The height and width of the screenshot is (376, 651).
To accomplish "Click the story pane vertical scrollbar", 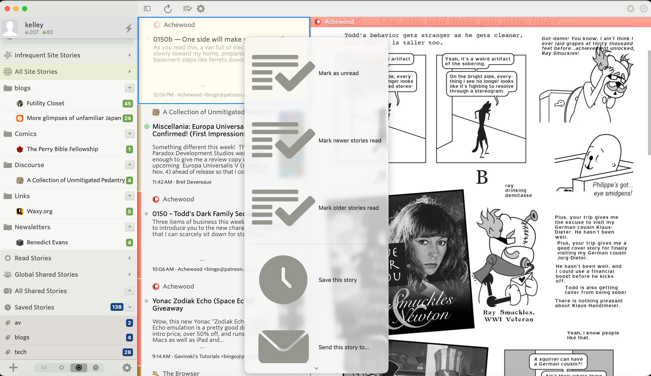I will (x=649, y=102).
